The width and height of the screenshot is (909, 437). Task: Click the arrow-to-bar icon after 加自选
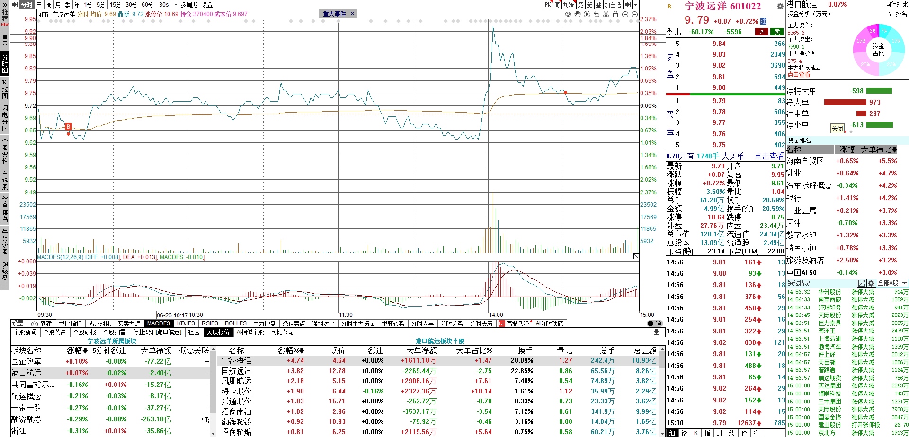point(628,5)
